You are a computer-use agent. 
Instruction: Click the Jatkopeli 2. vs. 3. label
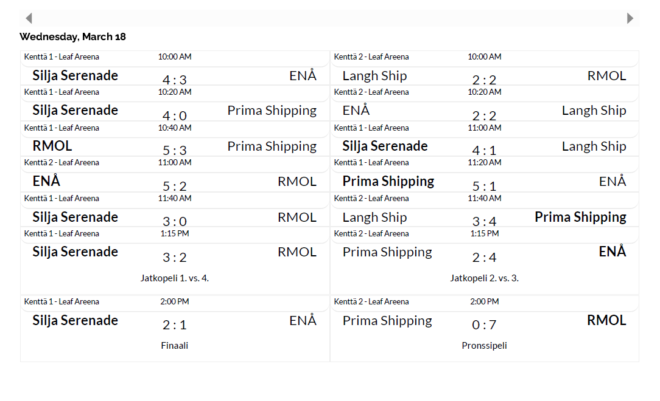pyautogui.click(x=484, y=278)
